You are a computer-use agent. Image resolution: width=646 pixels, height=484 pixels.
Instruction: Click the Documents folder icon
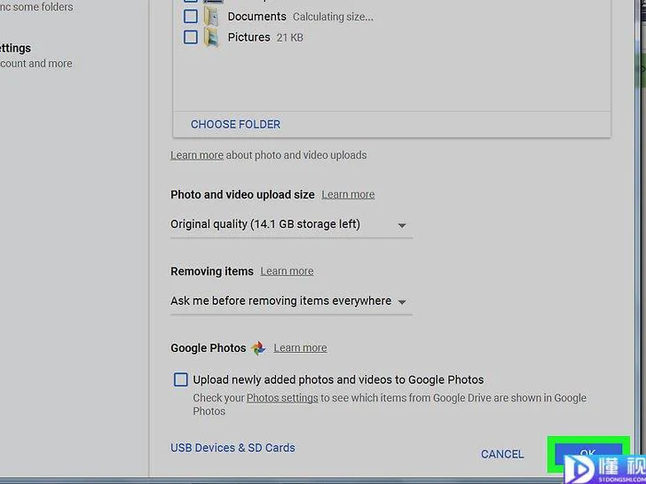pyautogui.click(x=211, y=17)
